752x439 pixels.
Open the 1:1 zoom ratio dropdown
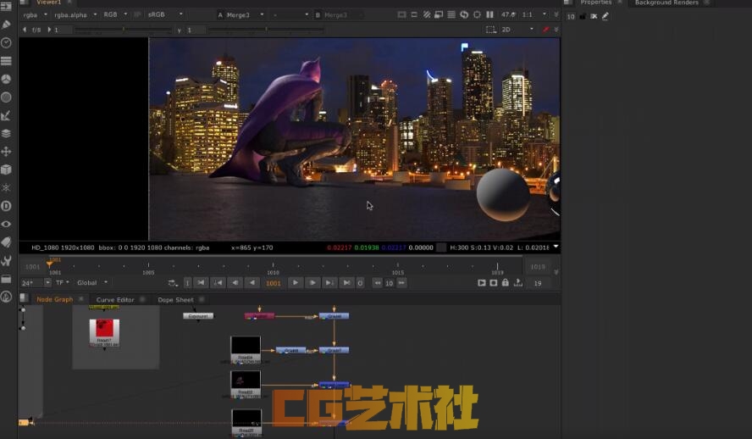[534, 15]
